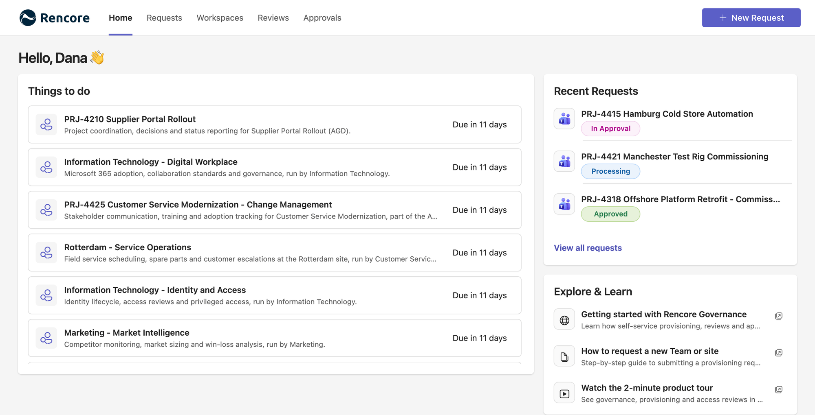Click the Teams icon for PRJ-4318 Offshore Platform Retrofit
The image size is (815, 415).
tap(564, 204)
